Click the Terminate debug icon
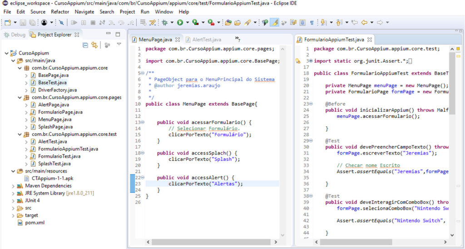The height and width of the screenshot is (249, 465). pyautogui.click(x=93, y=23)
